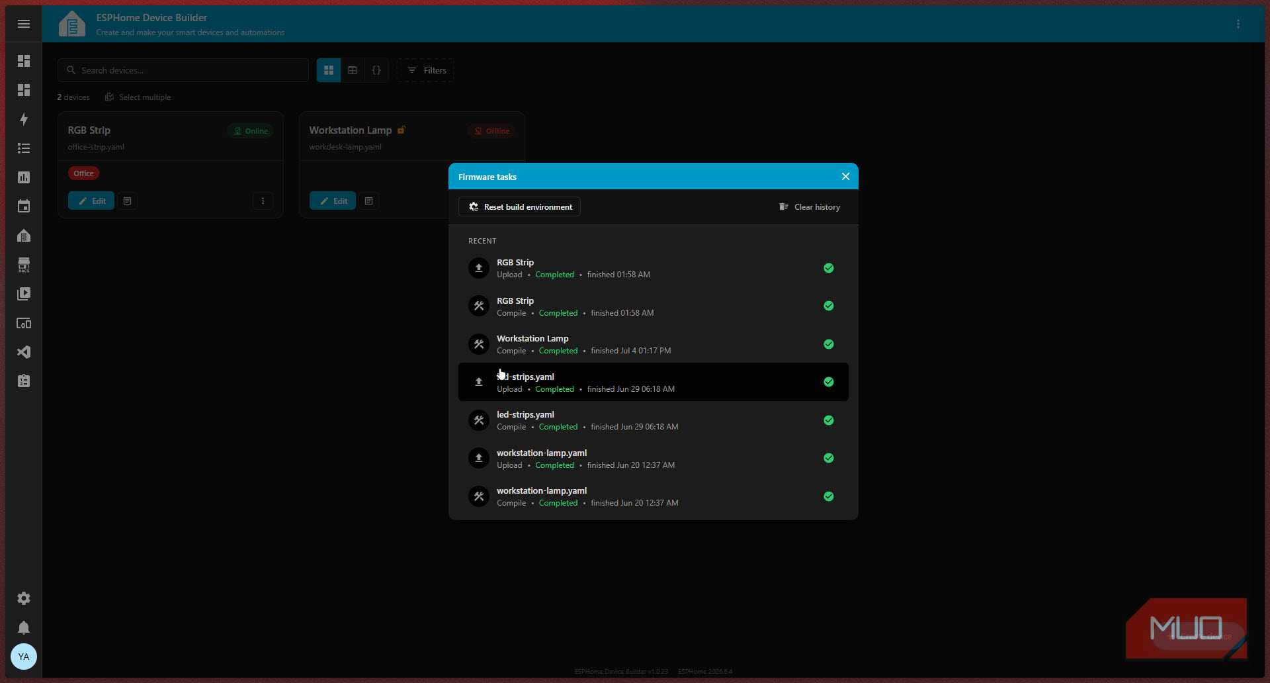The image size is (1270, 683).
Task: Open the Filters options
Action: coord(425,70)
